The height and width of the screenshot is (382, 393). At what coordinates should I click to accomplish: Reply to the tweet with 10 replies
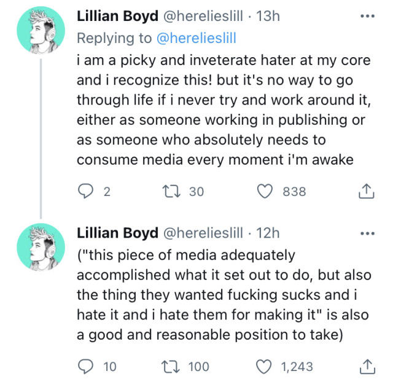[x=85, y=367]
